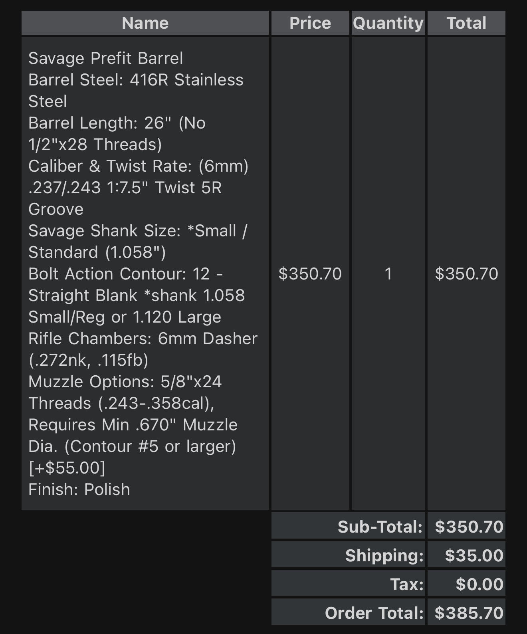Click the Barrel Length 26" option line
This screenshot has height=634, width=527.
(x=117, y=123)
